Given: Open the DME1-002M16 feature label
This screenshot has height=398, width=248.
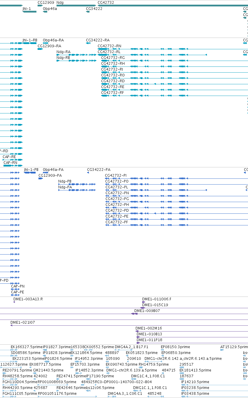Looking at the screenshot, I should coord(149,328).
